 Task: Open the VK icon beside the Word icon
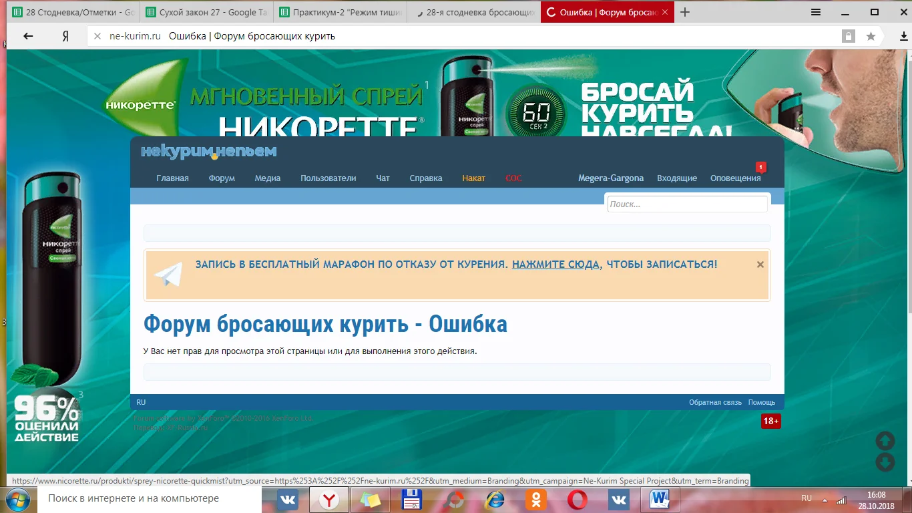pyautogui.click(x=619, y=499)
